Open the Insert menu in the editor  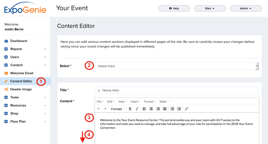[x=135, y=102]
